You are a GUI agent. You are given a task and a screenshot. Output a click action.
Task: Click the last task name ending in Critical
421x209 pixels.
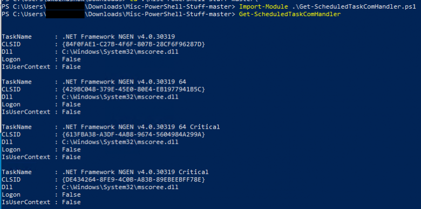pos(135,172)
